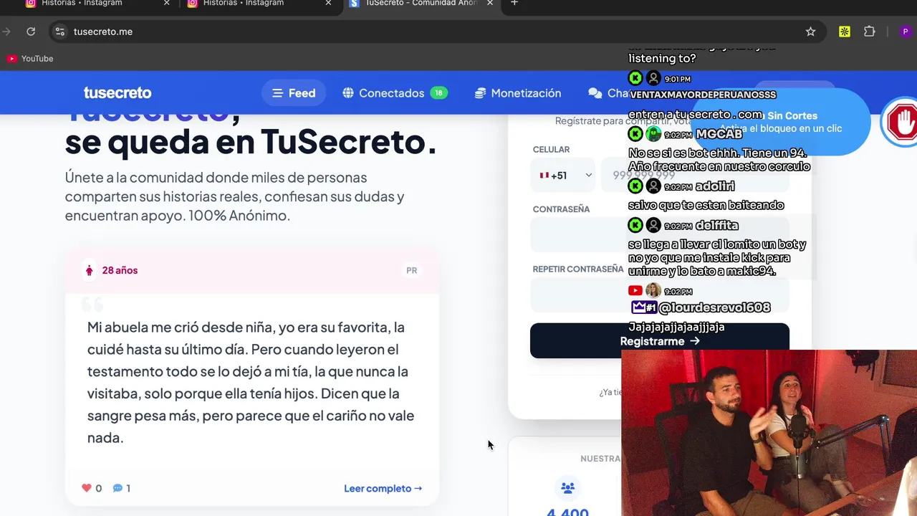Click the Sin Cortes blocker banner
Image resolution: width=917 pixels, height=516 pixels.
(781, 122)
